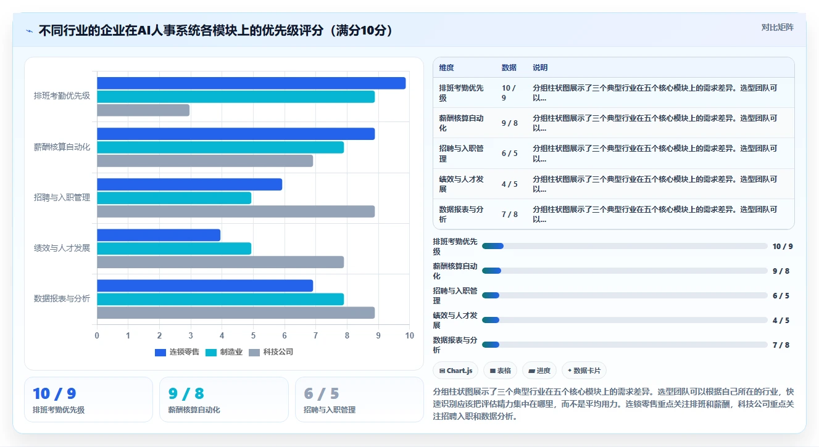This screenshot has width=819, height=447.
Task: Click 科技公司 bar for 招聘与入职管理
Action: (236, 211)
